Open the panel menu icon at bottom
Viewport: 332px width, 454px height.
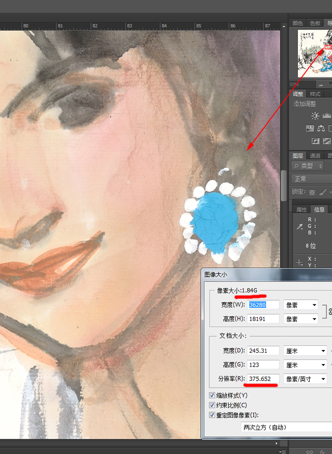[x=283, y=452]
